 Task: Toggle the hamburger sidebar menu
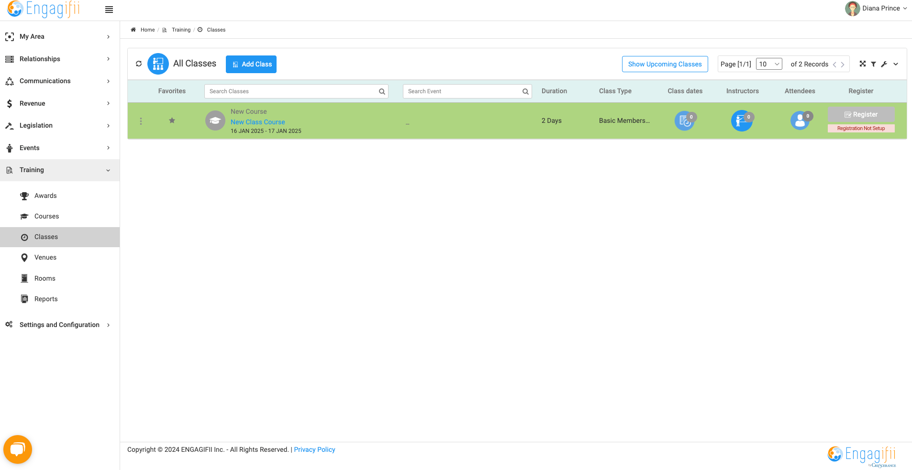109,10
